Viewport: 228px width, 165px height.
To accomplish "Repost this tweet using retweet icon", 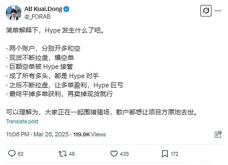I will (x=63, y=154).
